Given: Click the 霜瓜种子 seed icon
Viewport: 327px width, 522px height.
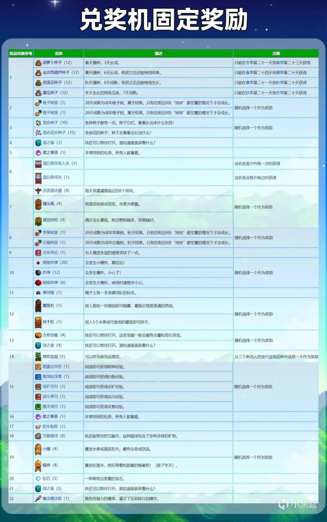Looking at the screenshot, I should (38, 93).
